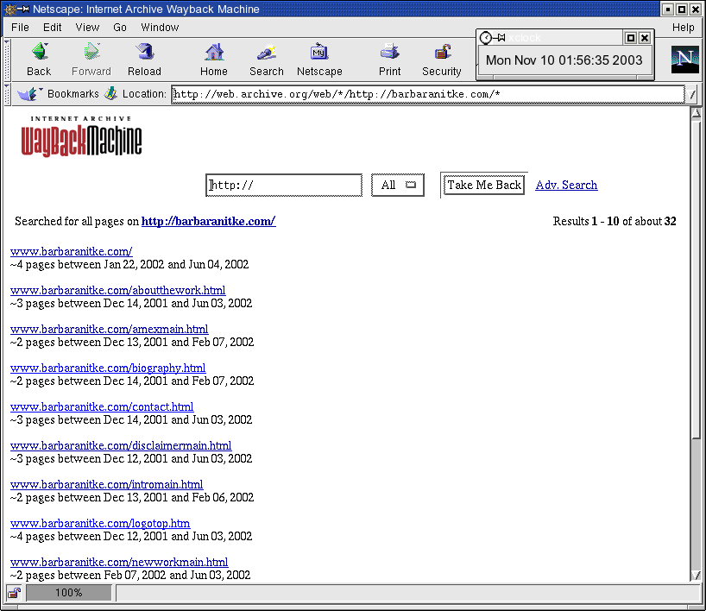Click the Netscape N logo throbber
The image size is (706, 611).
click(684, 59)
